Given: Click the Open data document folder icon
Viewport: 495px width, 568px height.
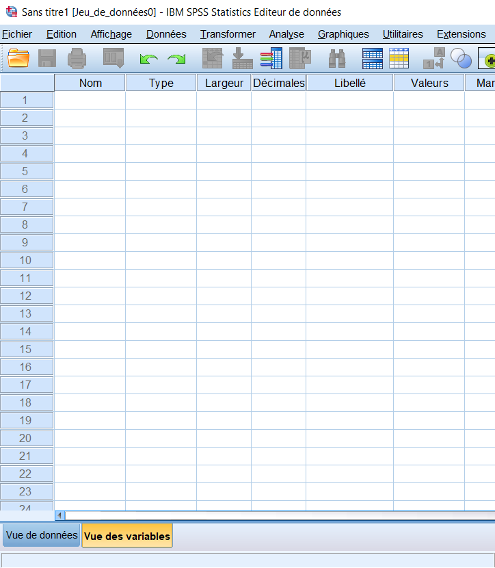Looking at the screenshot, I should (18, 58).
